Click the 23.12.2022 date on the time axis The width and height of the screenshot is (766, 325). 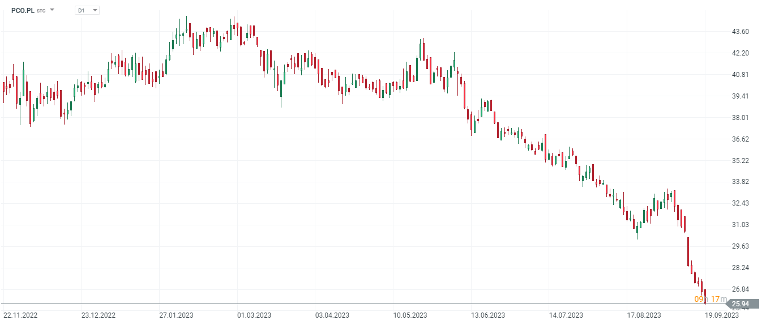point(99,315)
